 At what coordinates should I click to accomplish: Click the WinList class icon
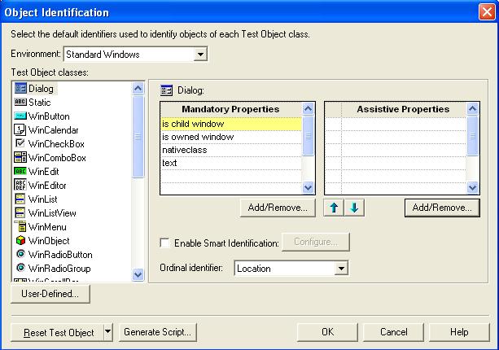tap(20, 199)
